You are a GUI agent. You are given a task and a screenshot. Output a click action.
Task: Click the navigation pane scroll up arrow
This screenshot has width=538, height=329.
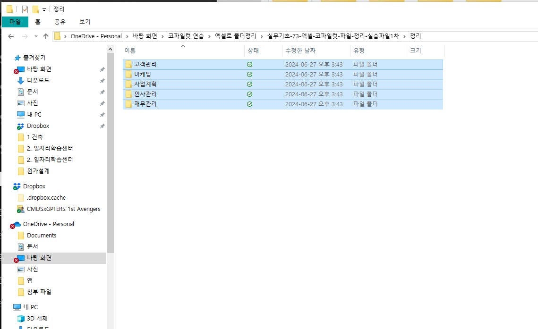point(110,50)
